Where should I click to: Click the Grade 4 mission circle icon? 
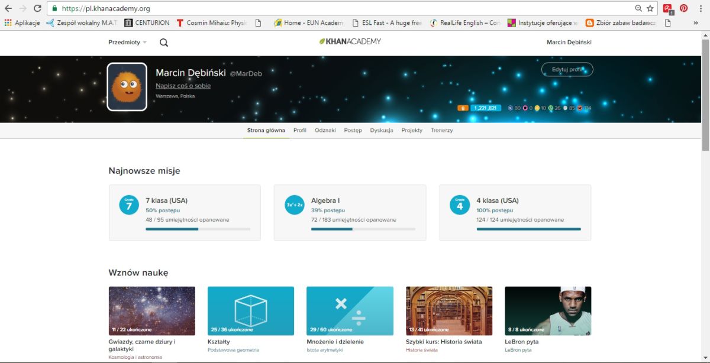tap(460, 205)
